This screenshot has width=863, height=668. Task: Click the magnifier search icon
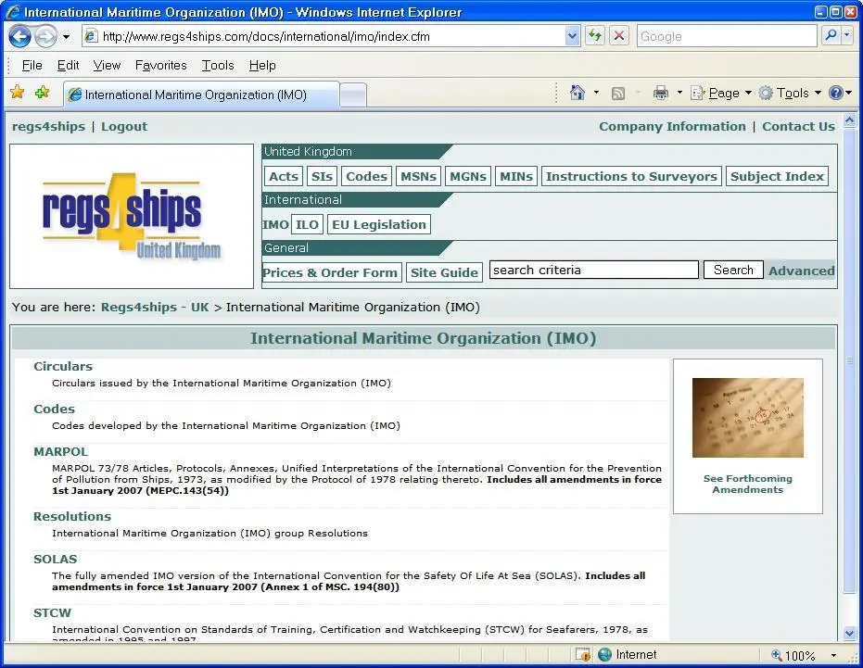tap(831, 36)
